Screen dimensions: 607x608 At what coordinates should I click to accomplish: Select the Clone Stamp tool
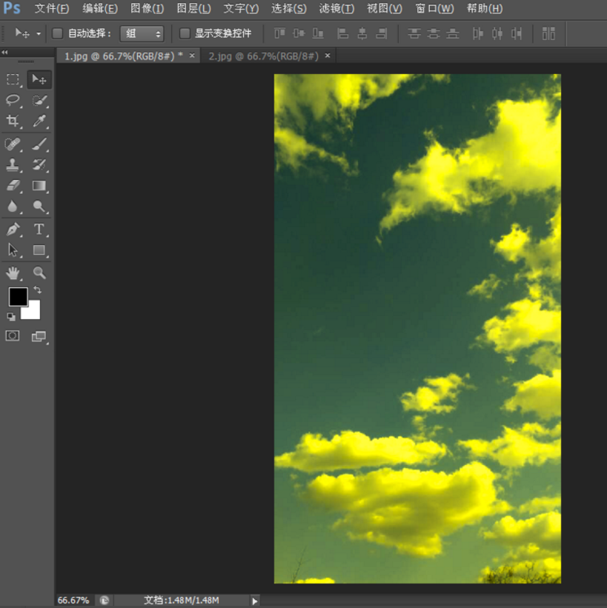(x=13, y=164)
